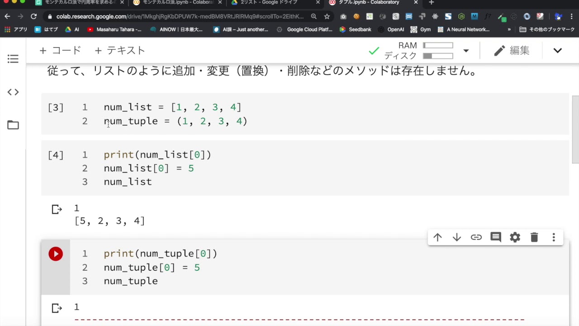
Task: Open Seedbank bookmark
Action: [x=356, y=29]
